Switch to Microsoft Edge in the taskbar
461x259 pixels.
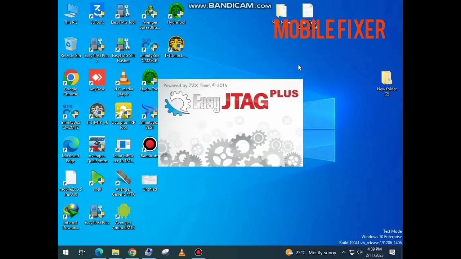pyautogui.click(x=99, y=253)
